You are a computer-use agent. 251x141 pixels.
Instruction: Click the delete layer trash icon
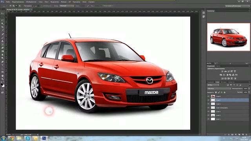[x=246, y=135]
